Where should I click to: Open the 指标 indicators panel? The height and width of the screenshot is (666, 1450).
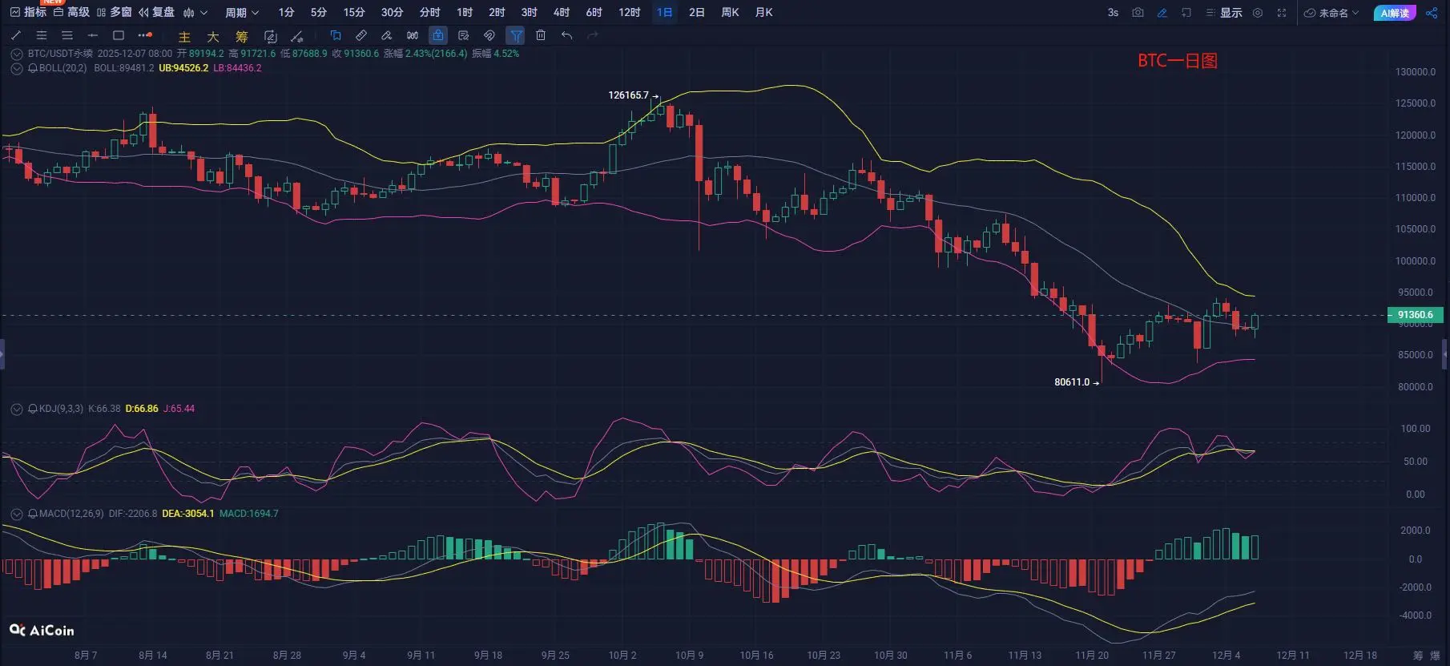(28, 12)
